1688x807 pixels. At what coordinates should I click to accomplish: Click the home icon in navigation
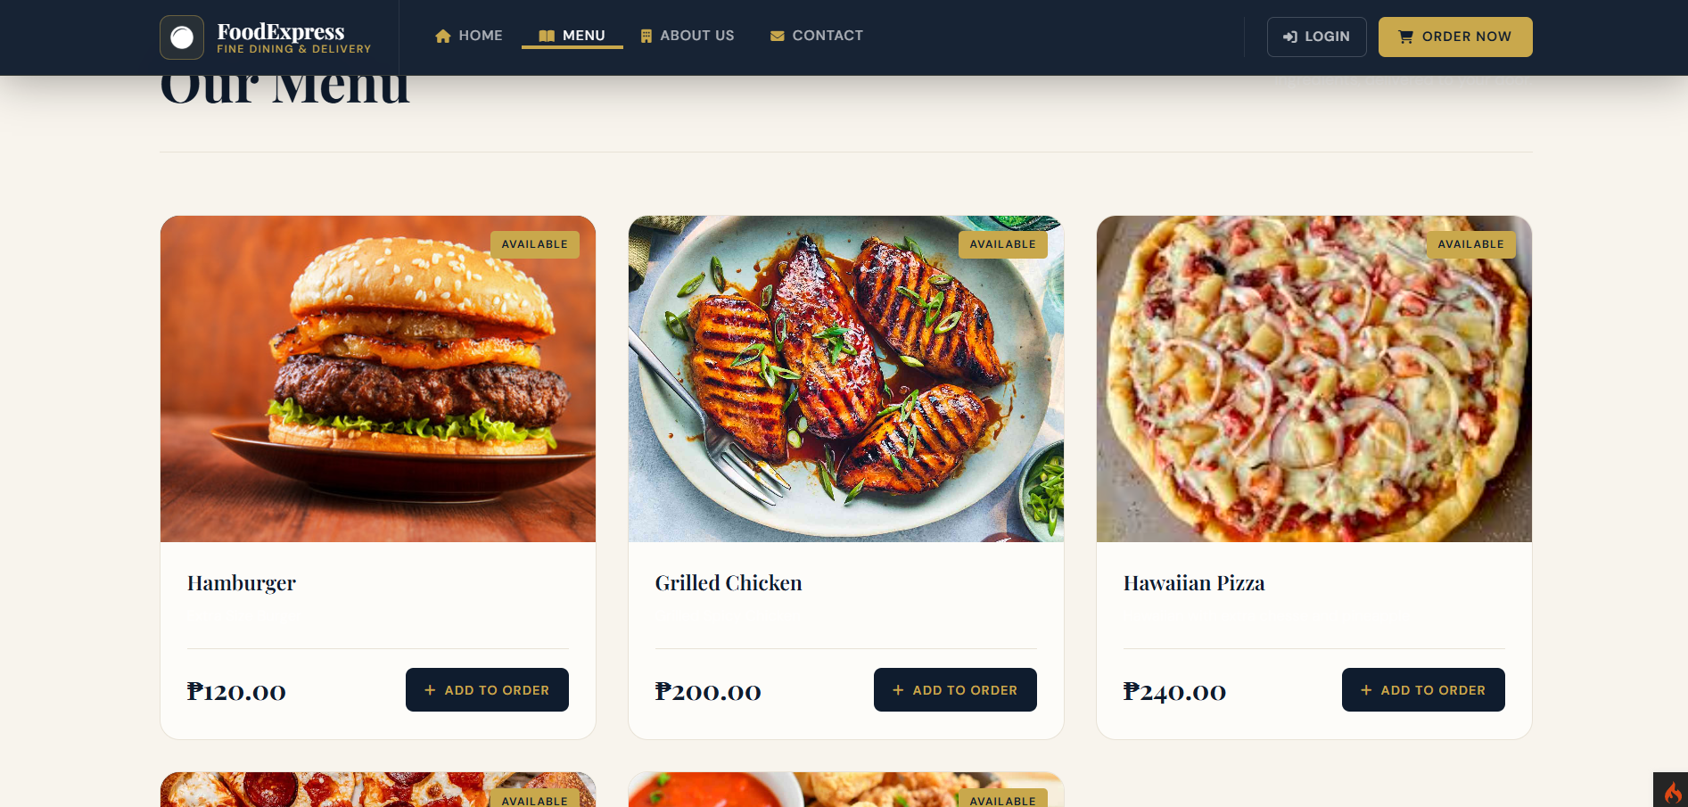(x=442, y=36)
